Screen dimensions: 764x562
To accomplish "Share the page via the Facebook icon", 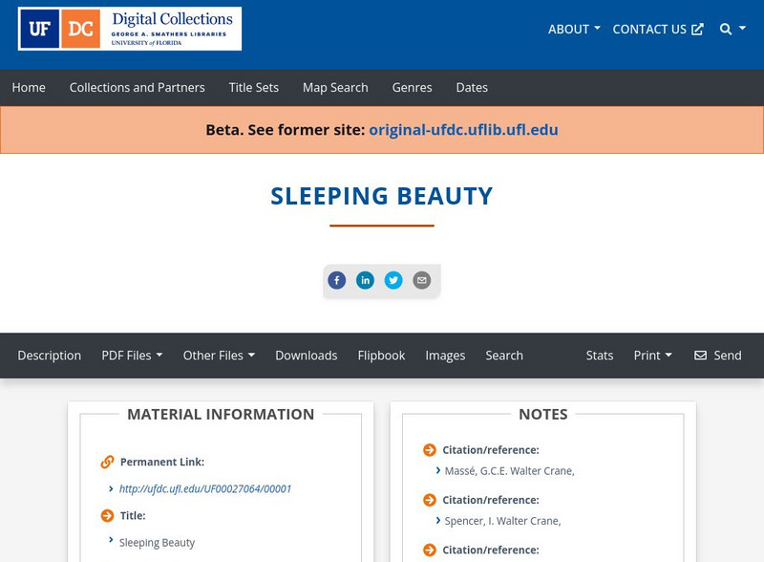I will [337, 280].
